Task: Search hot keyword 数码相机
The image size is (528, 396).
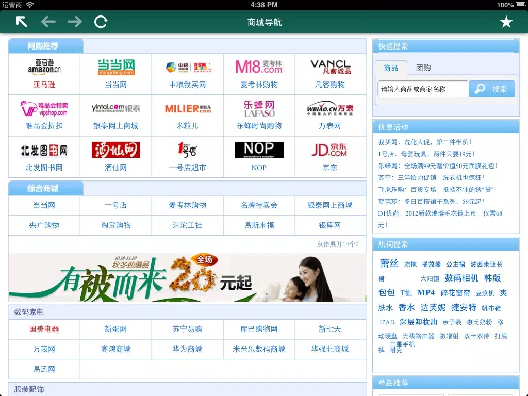Action: 461,278
